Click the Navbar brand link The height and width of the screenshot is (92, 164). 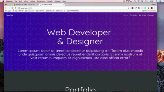click(9, 15)
